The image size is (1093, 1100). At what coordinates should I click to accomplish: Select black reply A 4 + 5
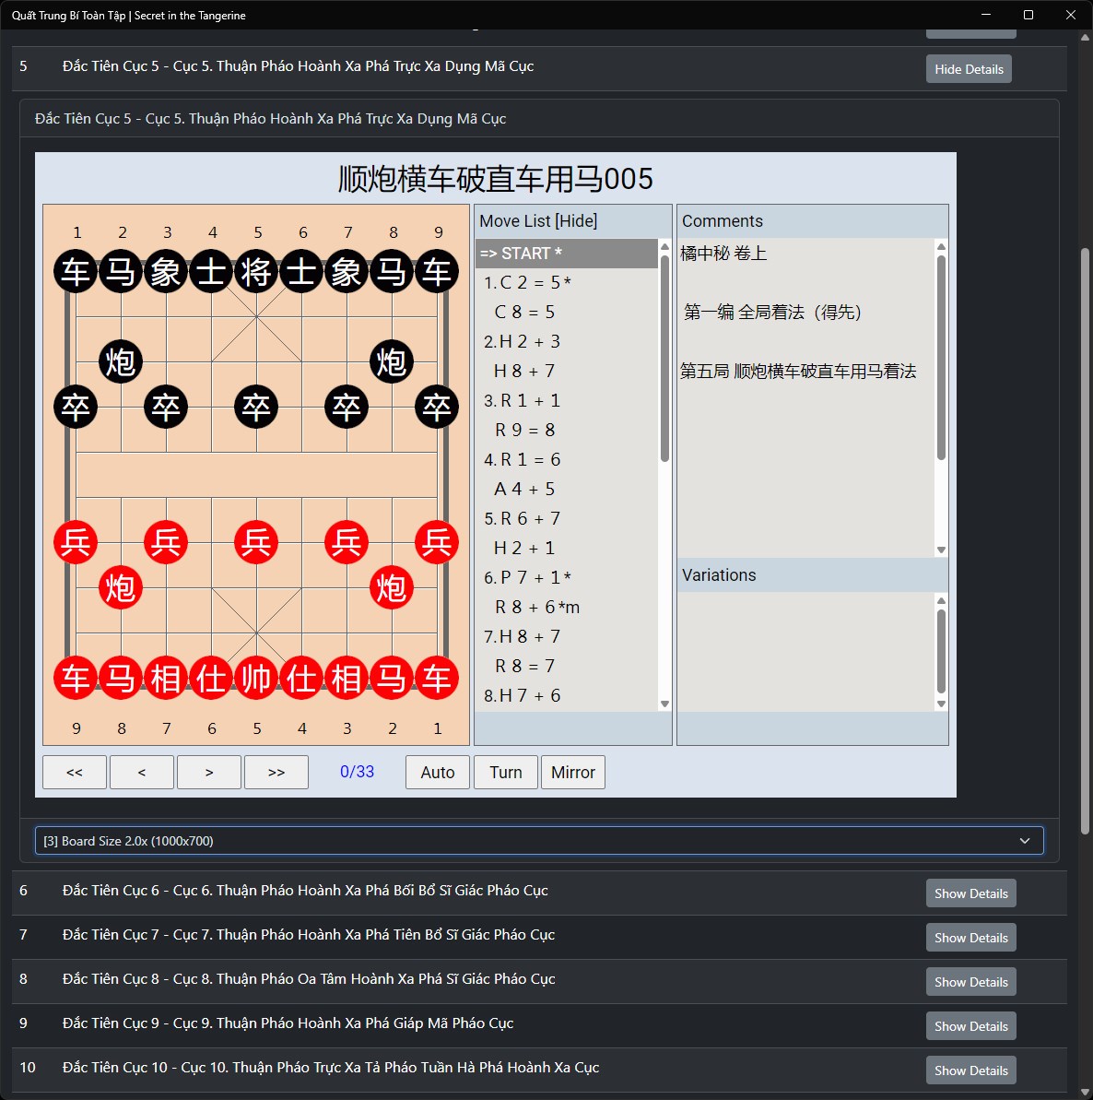pyautogui.click(x=567, y=489)
